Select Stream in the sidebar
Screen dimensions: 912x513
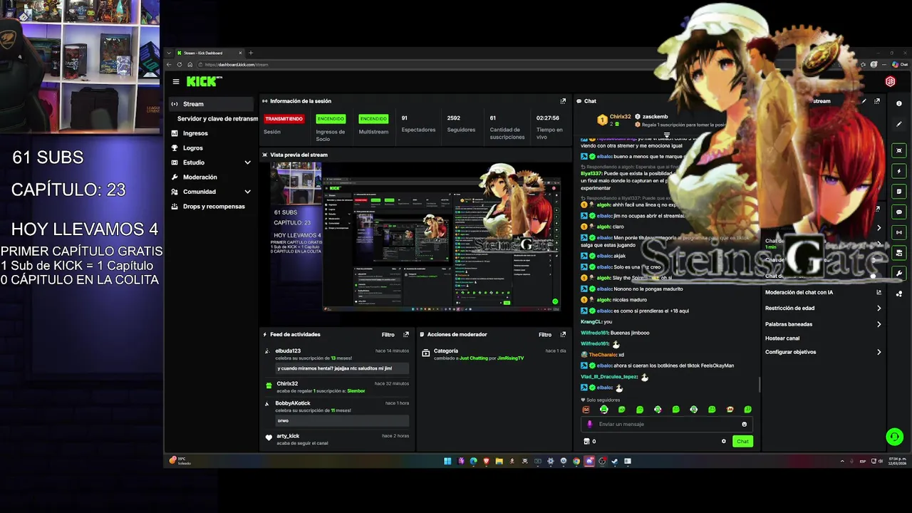pyautogui.click(x=211, y=104)
